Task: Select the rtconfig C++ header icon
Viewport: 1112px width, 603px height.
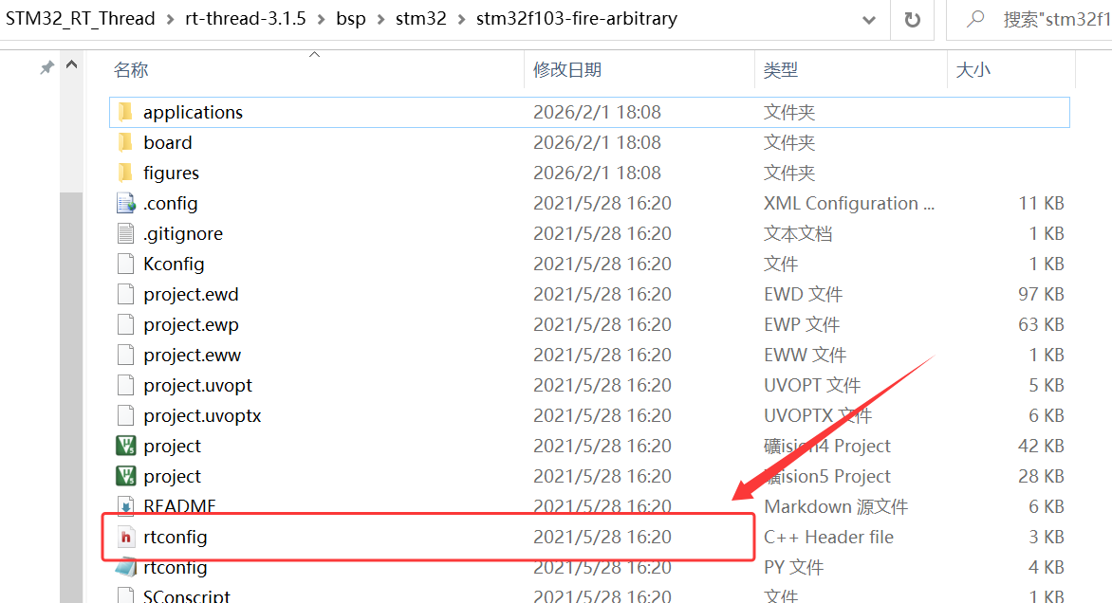Action: click(125, 537)
